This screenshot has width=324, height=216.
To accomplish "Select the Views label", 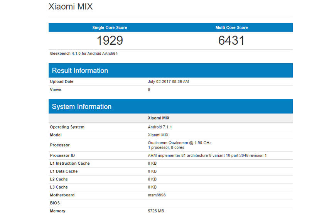I will pyautogui.click(x=56, y=89).
